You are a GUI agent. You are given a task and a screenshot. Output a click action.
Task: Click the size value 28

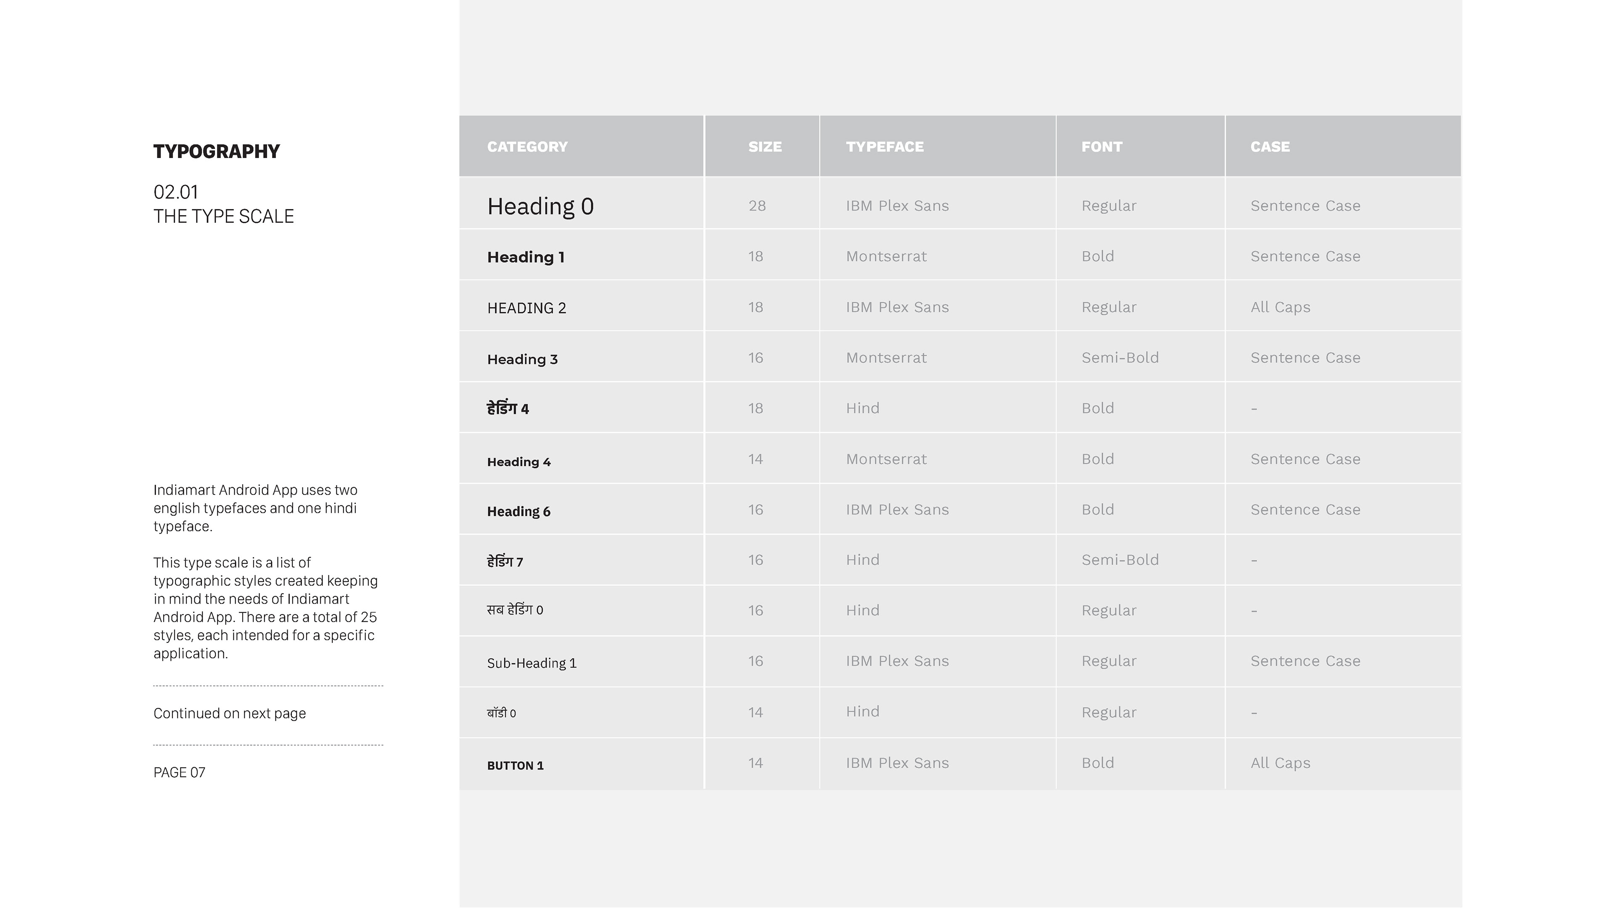757,206
